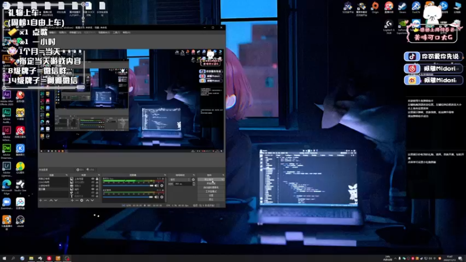Move the source down in the Sources dock

(92, 200)
